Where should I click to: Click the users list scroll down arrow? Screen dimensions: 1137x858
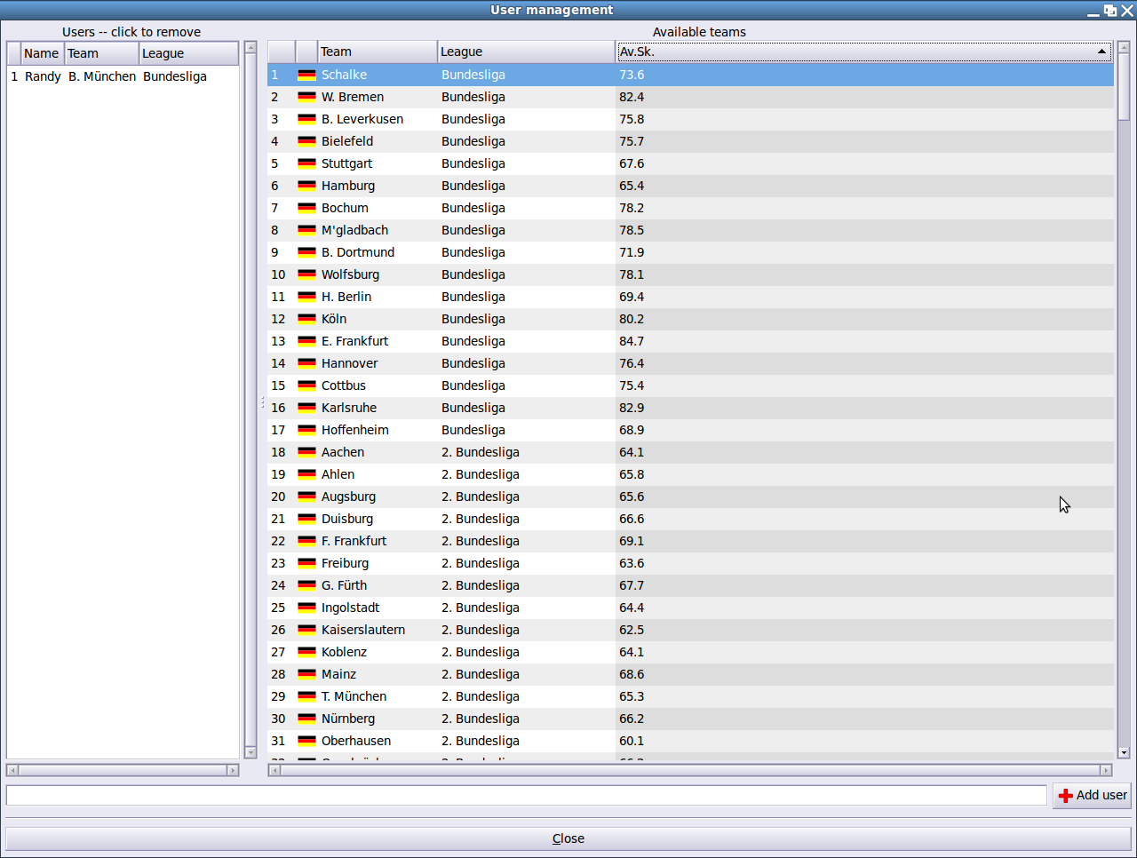[250, 752]
